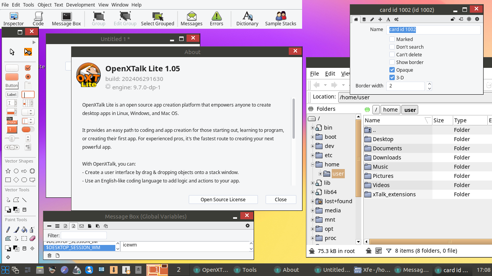Open the Tools menu in the menu bar
The image size is (492, 276).
click(x=28, y=5)
